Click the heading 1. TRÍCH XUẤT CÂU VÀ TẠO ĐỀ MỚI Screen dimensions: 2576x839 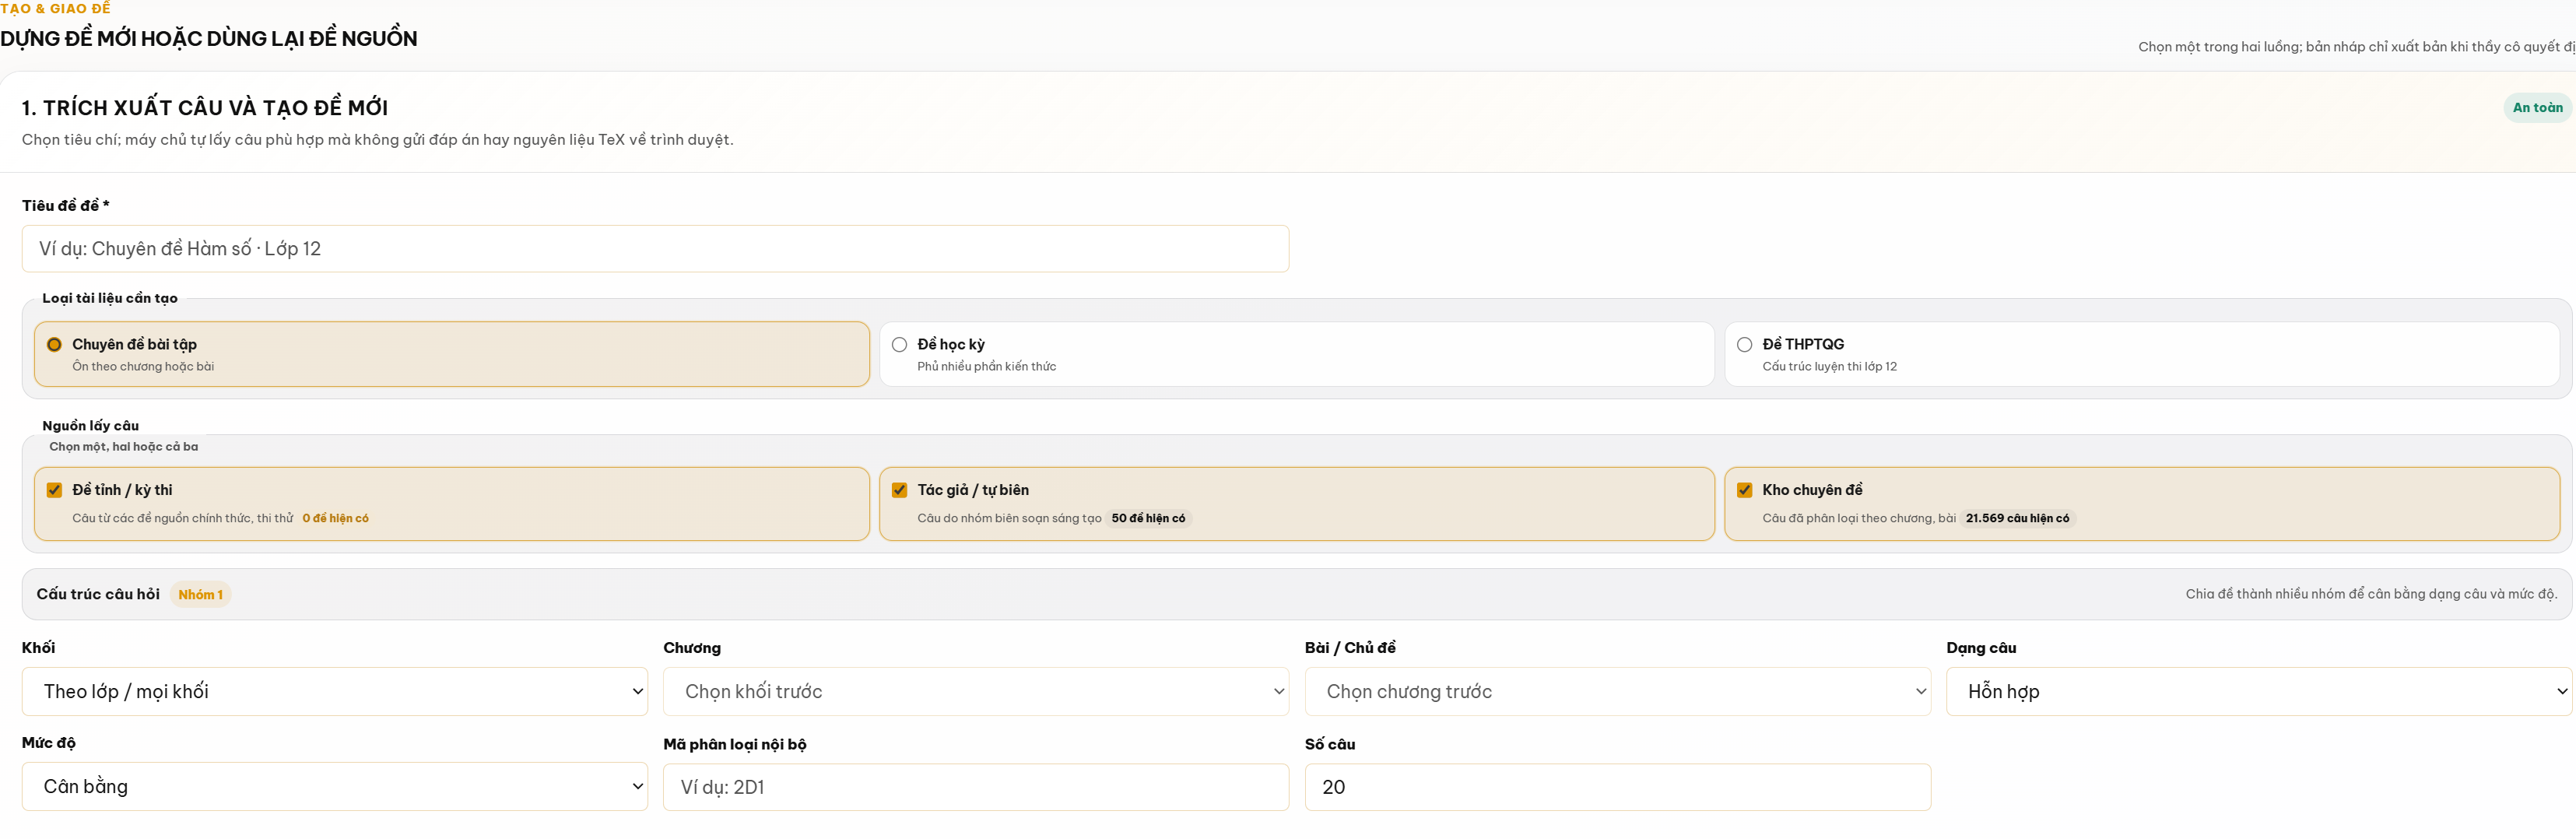[205, 107]
